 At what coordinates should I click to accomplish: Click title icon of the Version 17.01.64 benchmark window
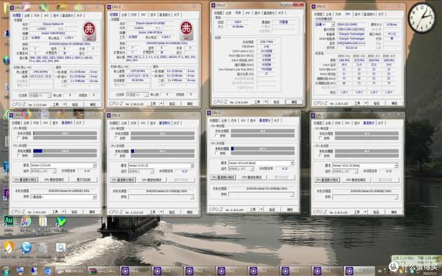click(11, 115)
